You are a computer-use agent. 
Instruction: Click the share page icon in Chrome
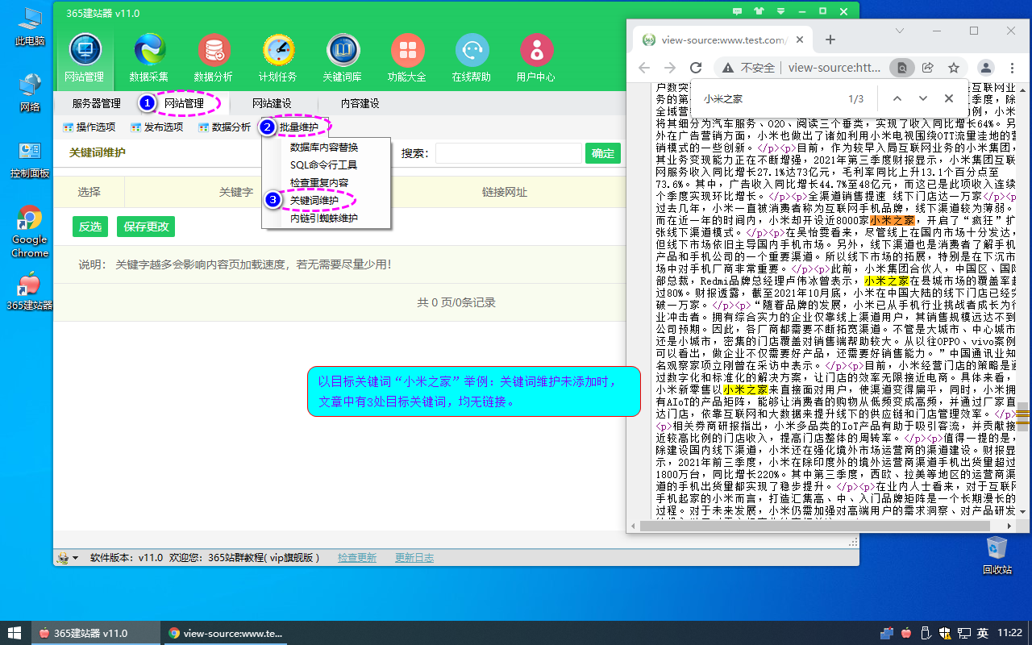[x=927, y=68]
